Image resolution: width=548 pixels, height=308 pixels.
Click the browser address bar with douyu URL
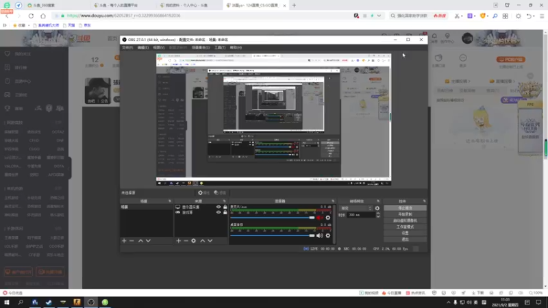(203, 16)
